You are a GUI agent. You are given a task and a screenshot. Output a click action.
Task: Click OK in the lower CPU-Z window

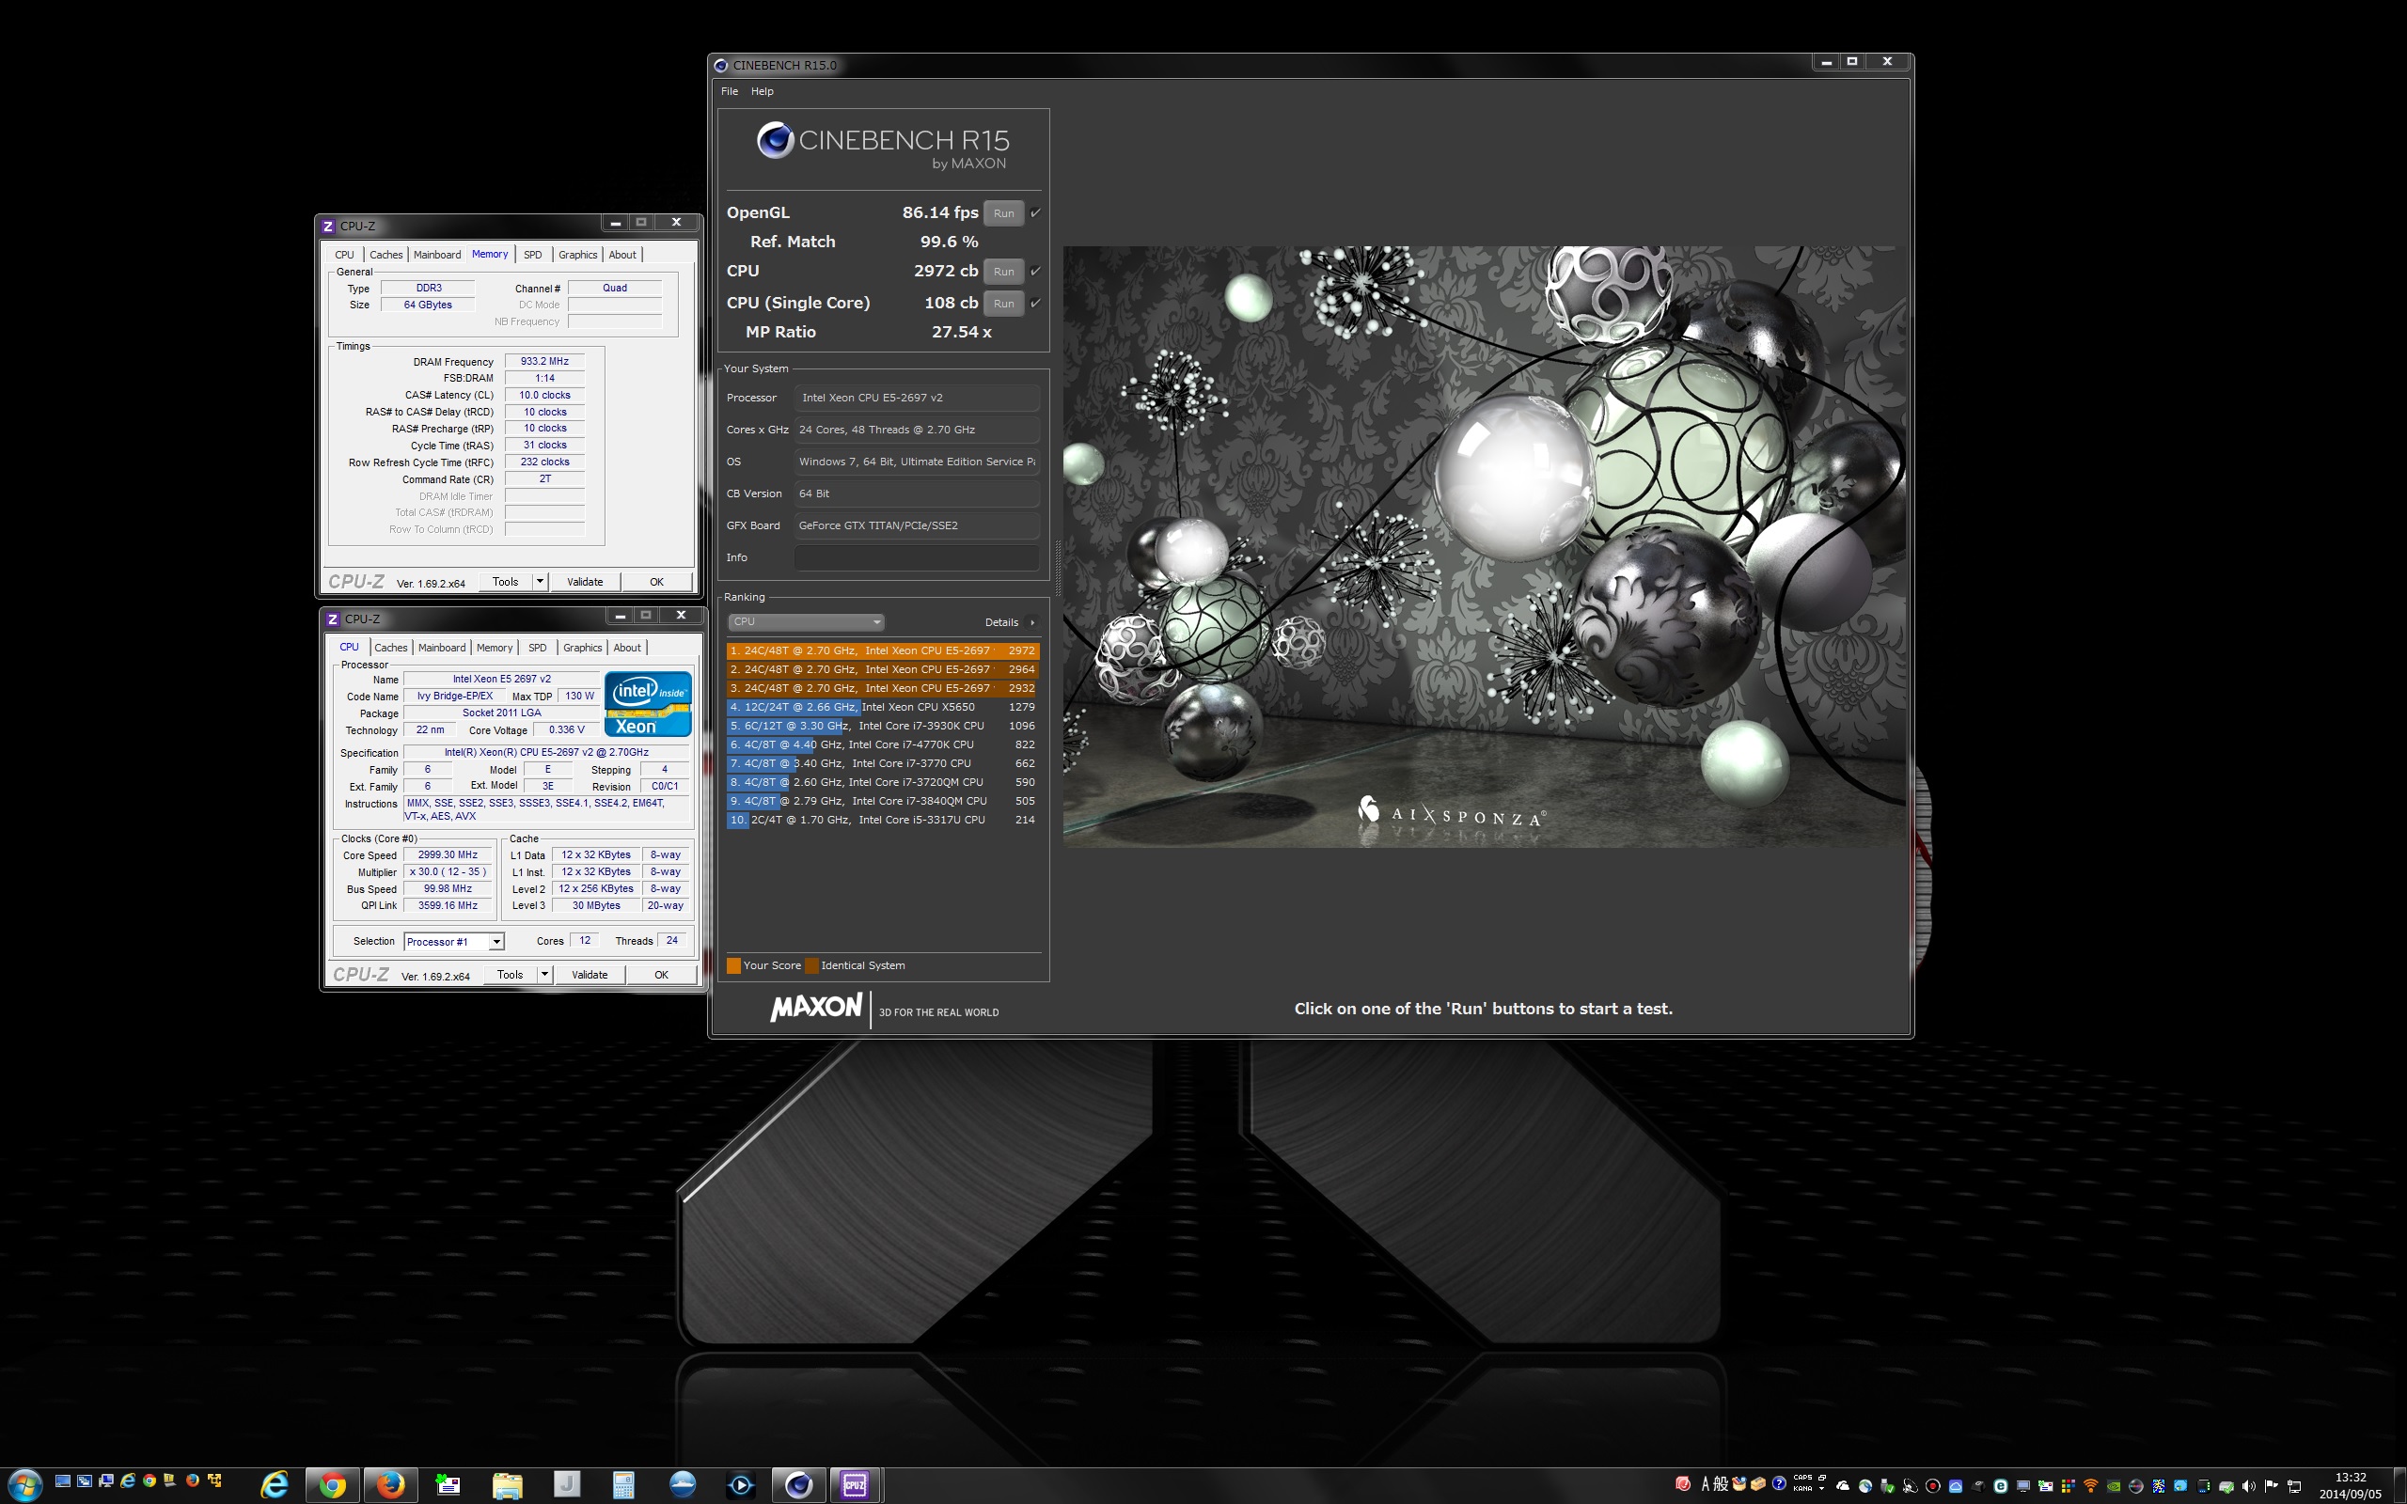coord(661,975)
